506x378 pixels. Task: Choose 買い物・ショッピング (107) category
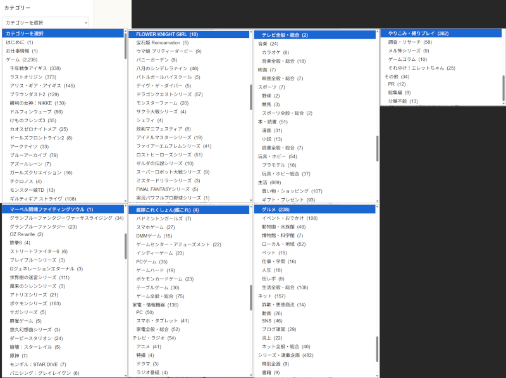[315, 191]
